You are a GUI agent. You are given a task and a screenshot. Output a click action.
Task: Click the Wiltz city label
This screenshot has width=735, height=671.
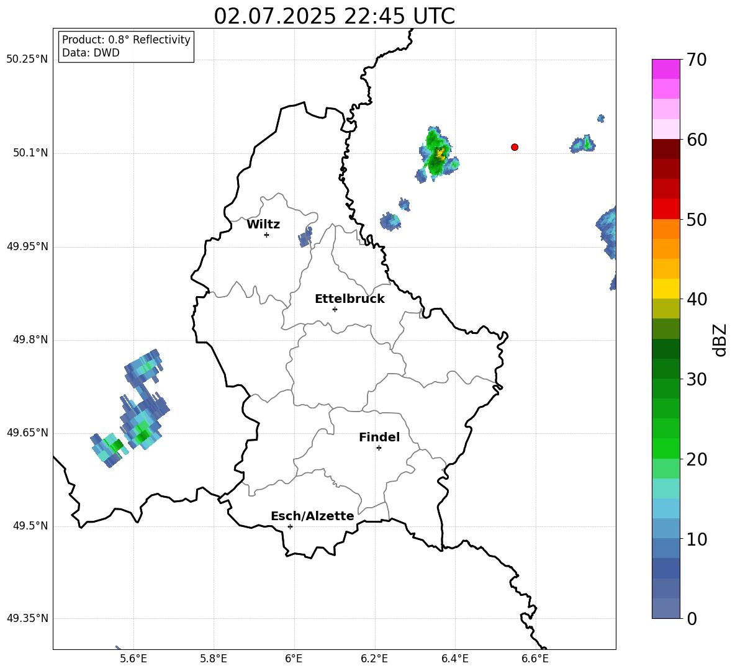pyautogui.click(x=263, y=225)
